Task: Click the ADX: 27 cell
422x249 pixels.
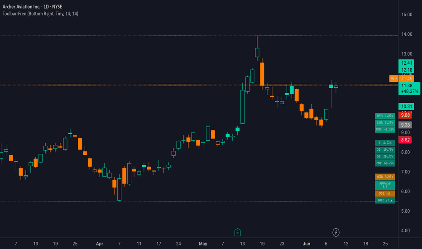Action: pos(385,200)
